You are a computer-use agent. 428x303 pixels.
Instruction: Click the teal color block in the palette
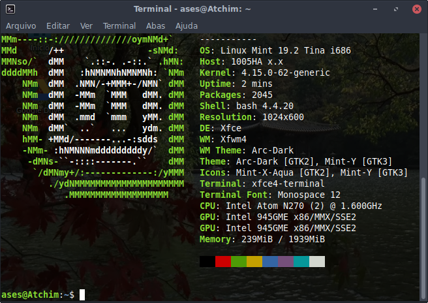[x=301, y=261]
